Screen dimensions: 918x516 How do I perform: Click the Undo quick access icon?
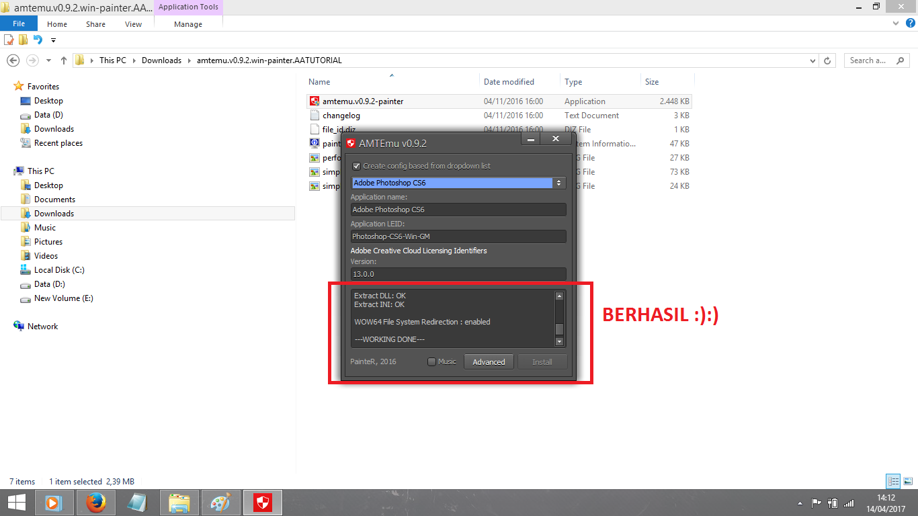tap(38, 40)
